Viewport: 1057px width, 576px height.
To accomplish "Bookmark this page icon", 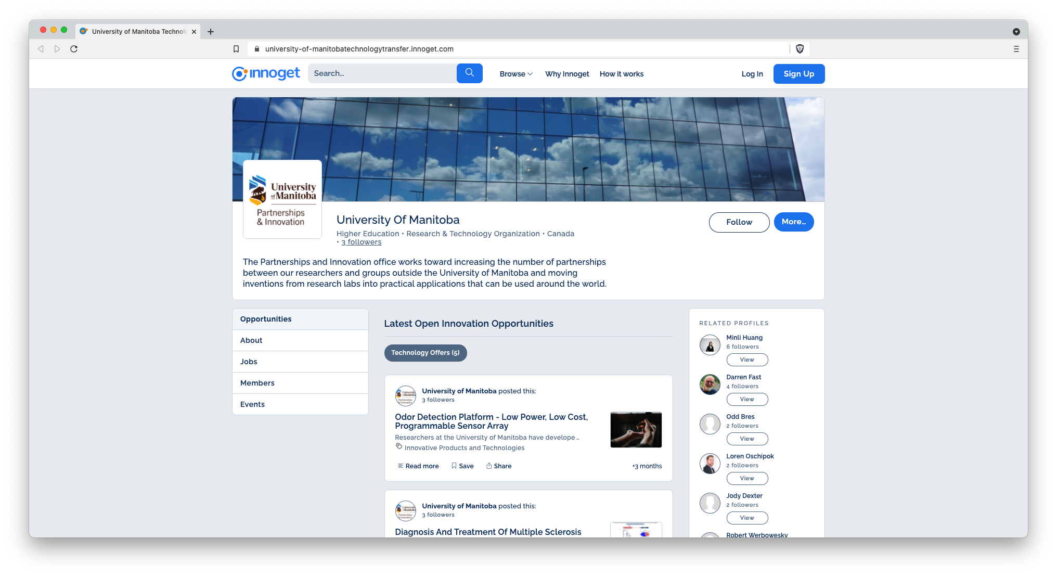I will [236, 49].
